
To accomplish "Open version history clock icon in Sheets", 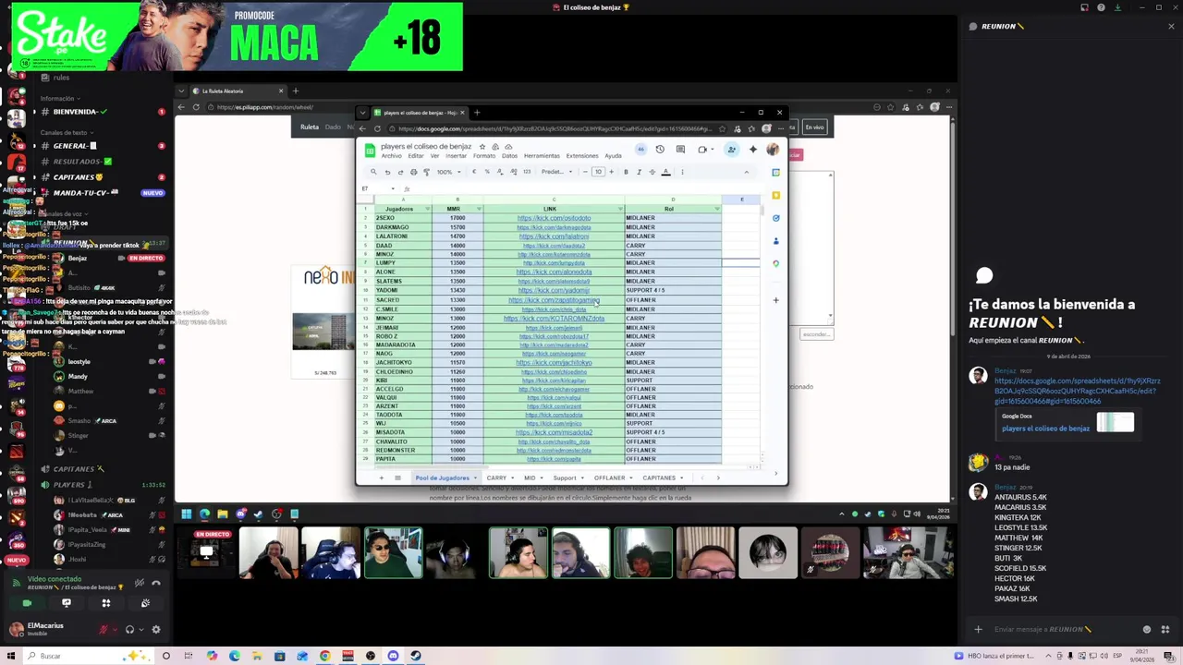I will tap(660, 149).
